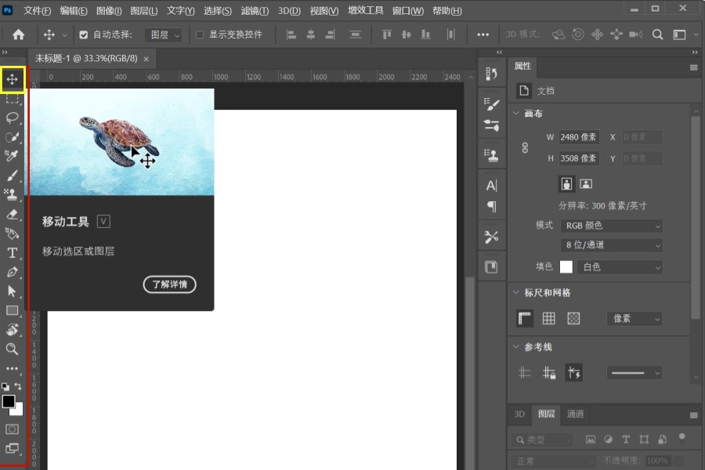705x470 pixels.
Task: Toggle Quick Mask mode
Action: click(x=12, y=429)
